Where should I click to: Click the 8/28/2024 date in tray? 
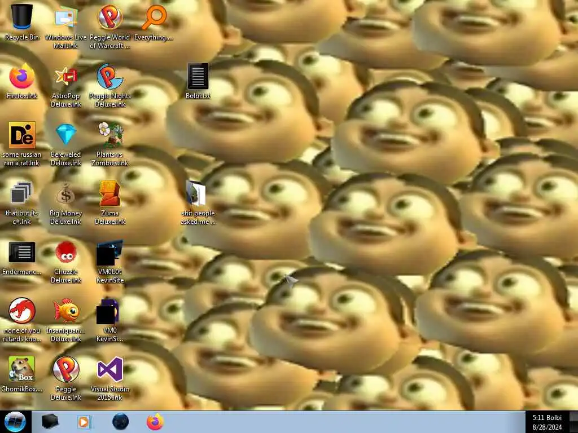547,427
